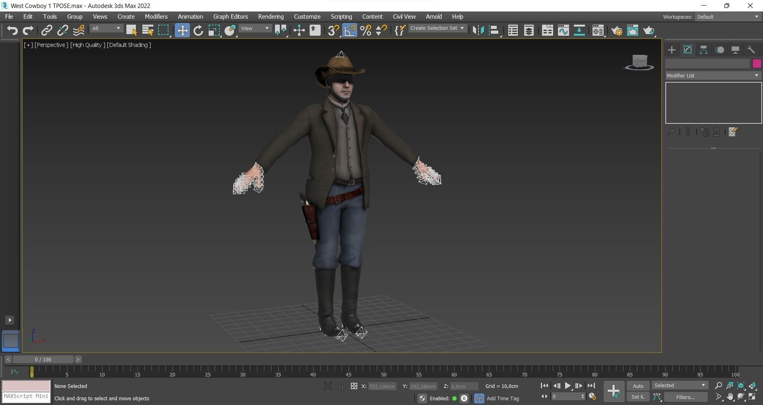The height and width of the screenshot is (405, 763).
Task: Open the Animation menu
Action: [x=190, y=17]
